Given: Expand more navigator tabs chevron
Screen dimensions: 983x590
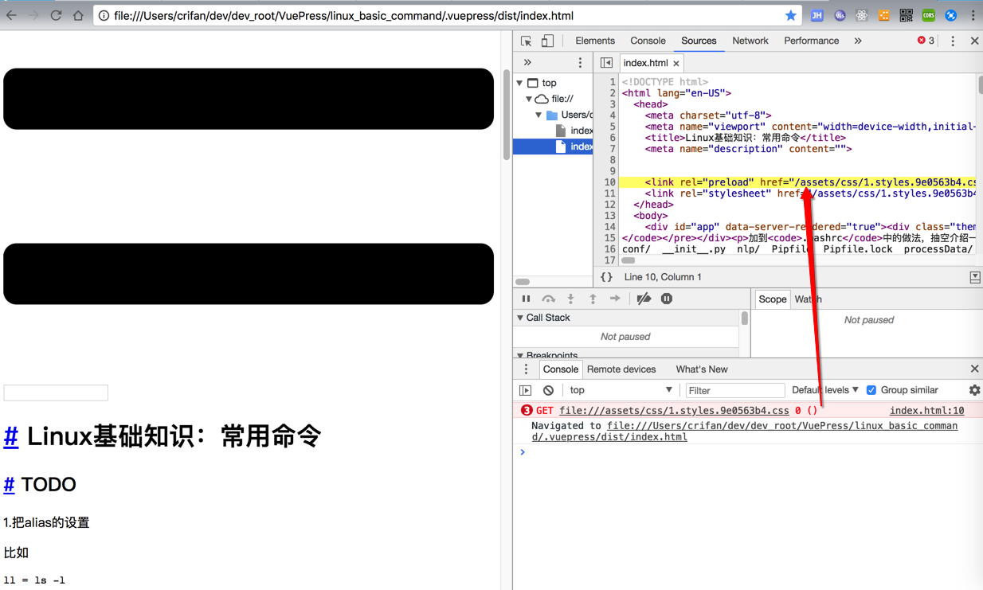Looking at the screenshot, I should tap(527, 63).
